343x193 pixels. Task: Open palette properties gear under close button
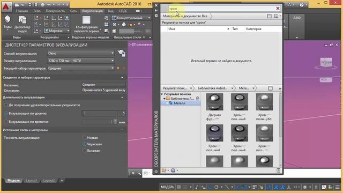[156, 16]
